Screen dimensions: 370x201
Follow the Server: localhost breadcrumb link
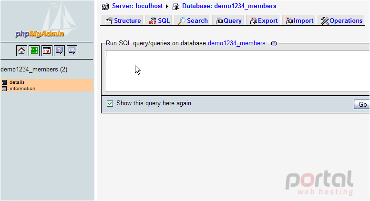(x=137, y=6)
